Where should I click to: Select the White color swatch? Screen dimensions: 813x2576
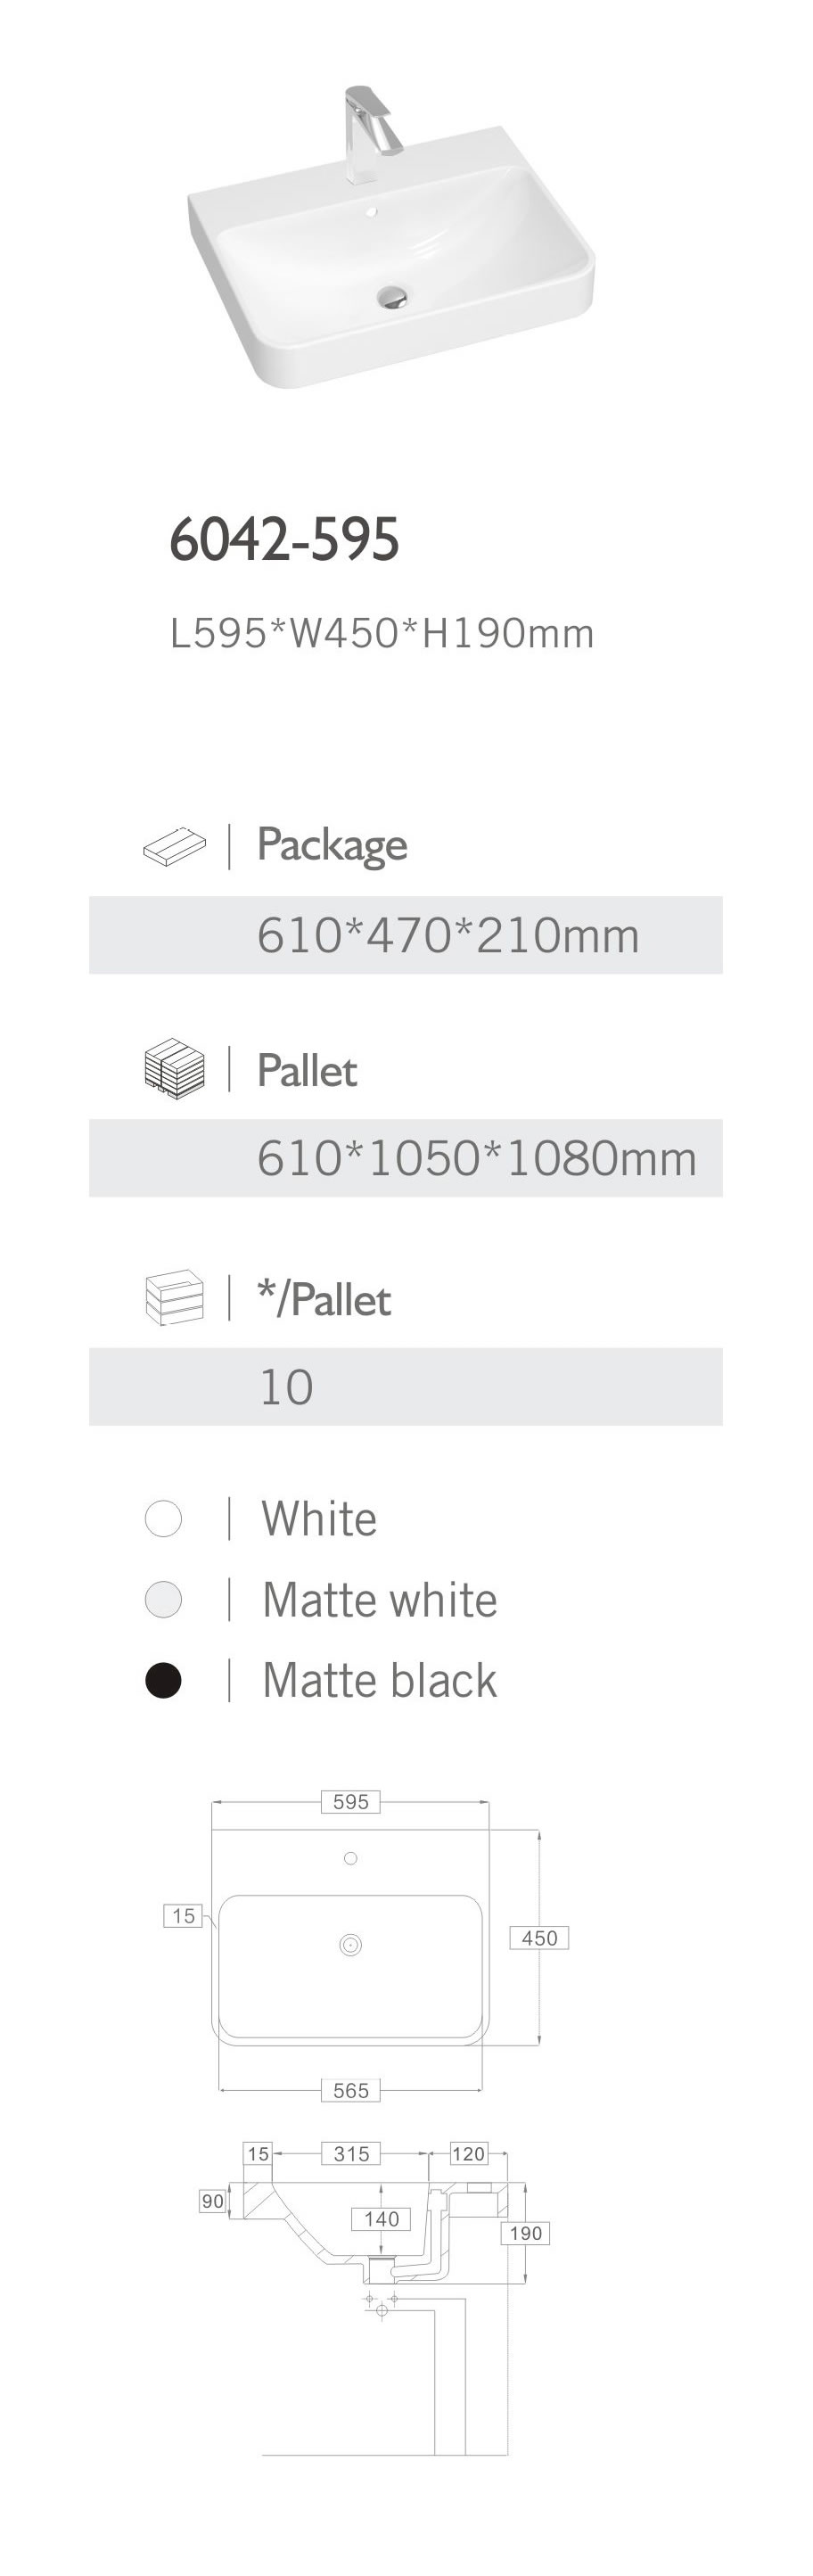pos(163,1518)
